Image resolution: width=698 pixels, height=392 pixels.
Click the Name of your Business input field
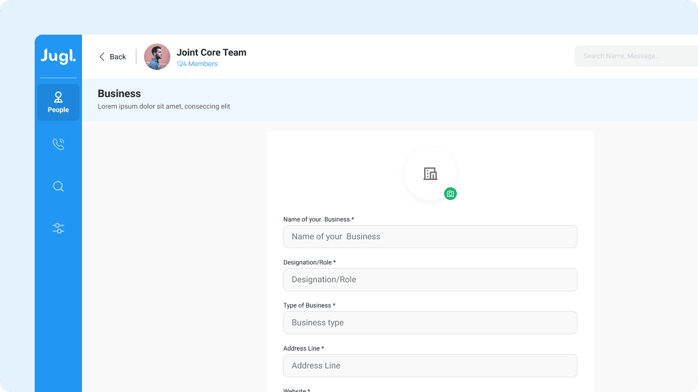pos(430,237)
